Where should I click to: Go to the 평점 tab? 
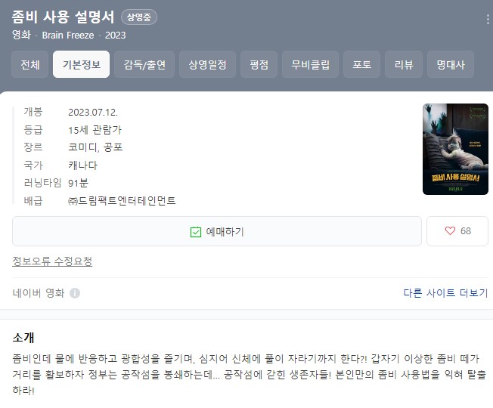click(259, 64)
